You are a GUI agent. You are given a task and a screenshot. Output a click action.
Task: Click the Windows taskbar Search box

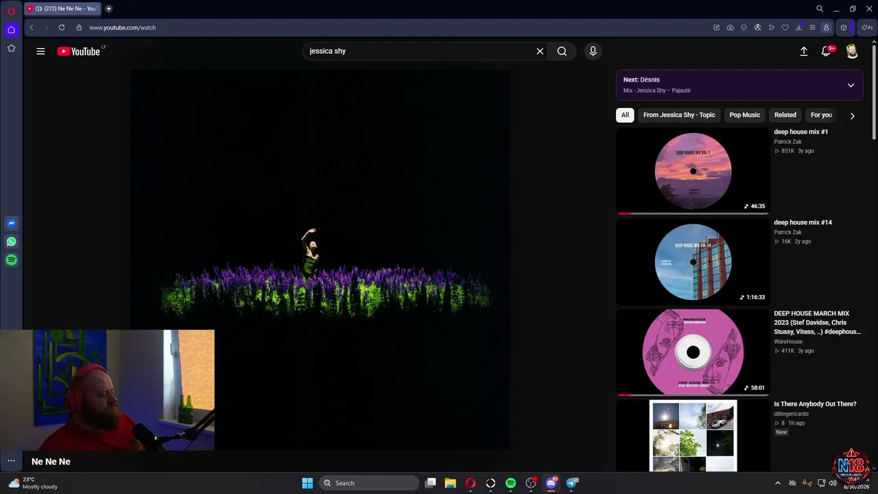pos(370,483)
